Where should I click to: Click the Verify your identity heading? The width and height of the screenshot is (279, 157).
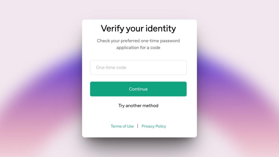point(138,28)
